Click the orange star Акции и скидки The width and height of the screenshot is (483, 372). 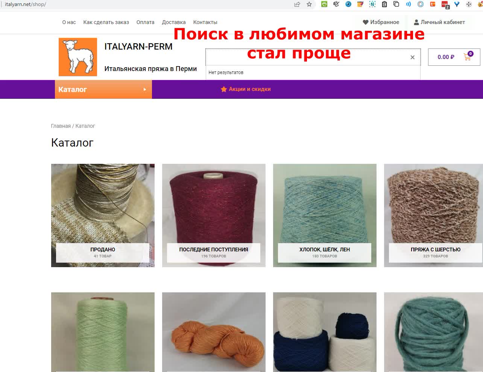point(223,89)
